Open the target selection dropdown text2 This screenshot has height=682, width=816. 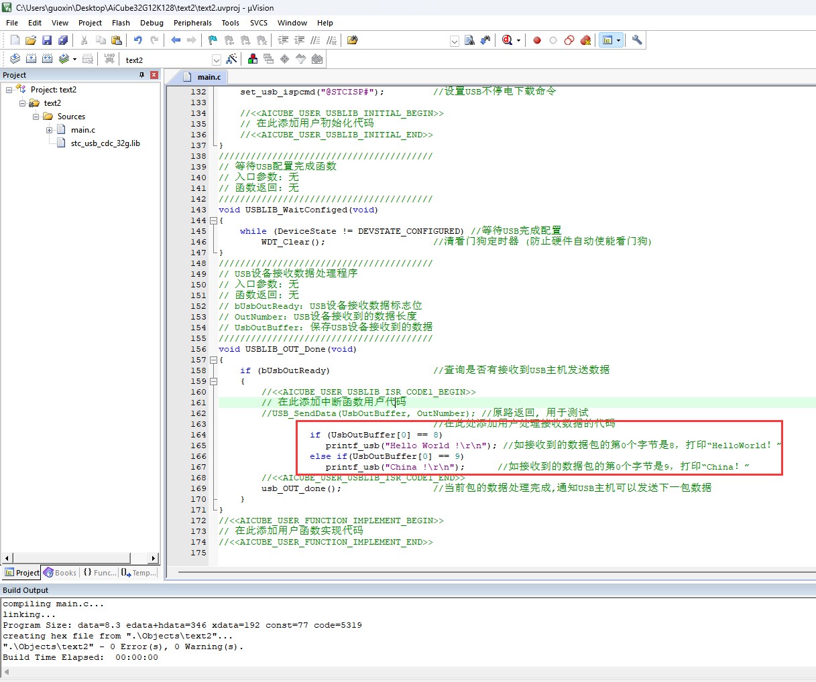(x=216, y=60)
